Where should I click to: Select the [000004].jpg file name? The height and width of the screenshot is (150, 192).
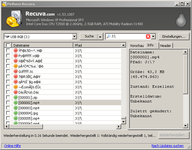click(x=28, y=113)
